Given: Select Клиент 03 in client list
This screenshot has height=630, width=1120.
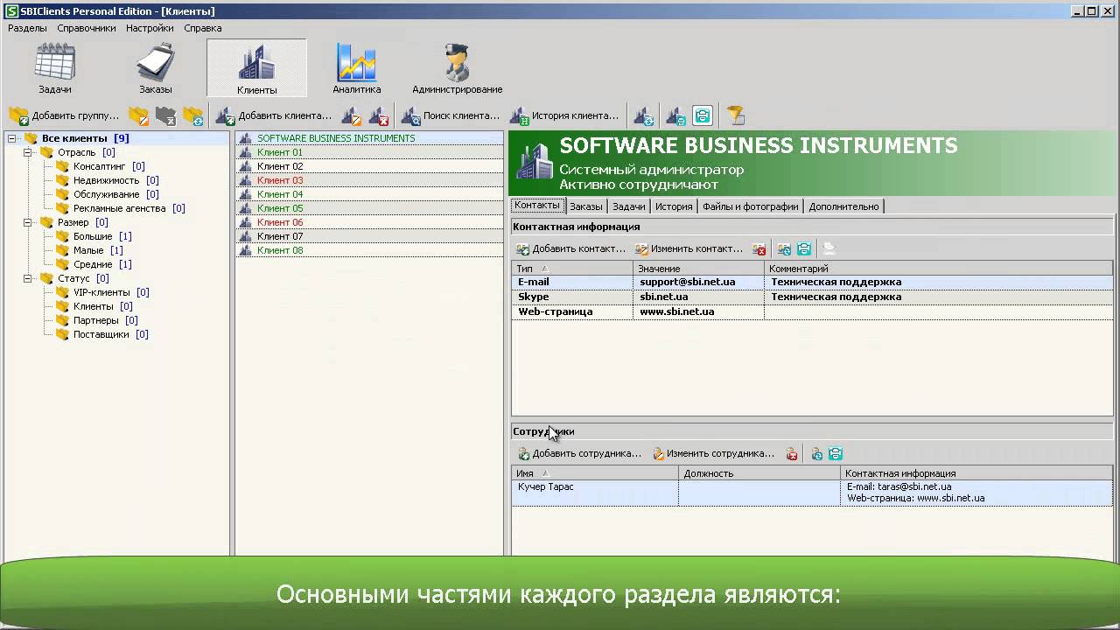Looking at the screenshot, I should (369, 180).
